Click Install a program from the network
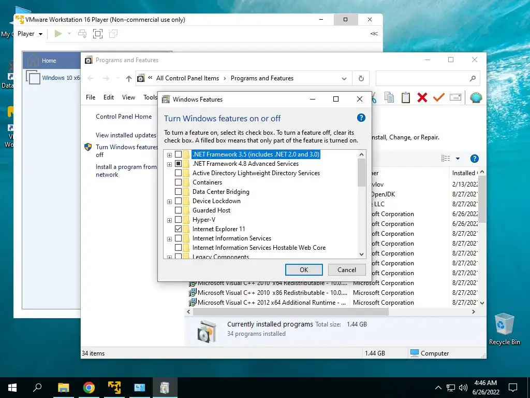The width and height of the screenshot is (530, 398). tap(126, 170)
